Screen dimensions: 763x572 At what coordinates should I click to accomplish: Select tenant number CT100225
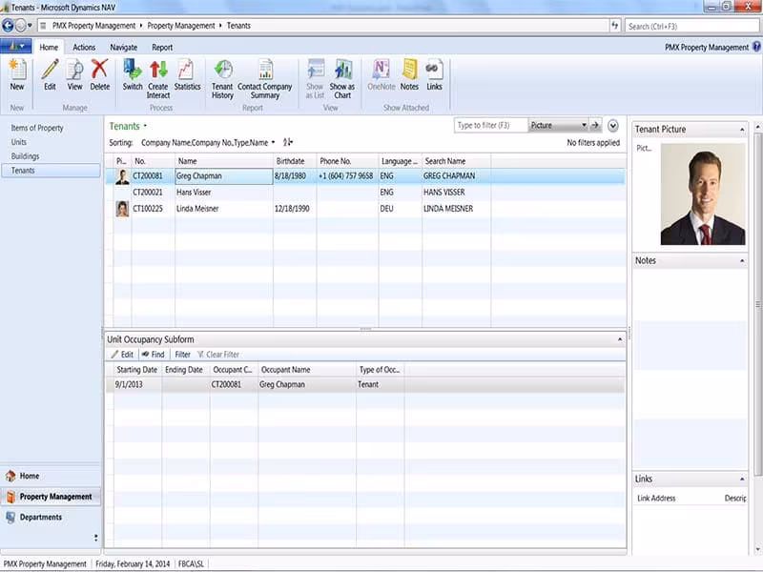click(148, 209)
